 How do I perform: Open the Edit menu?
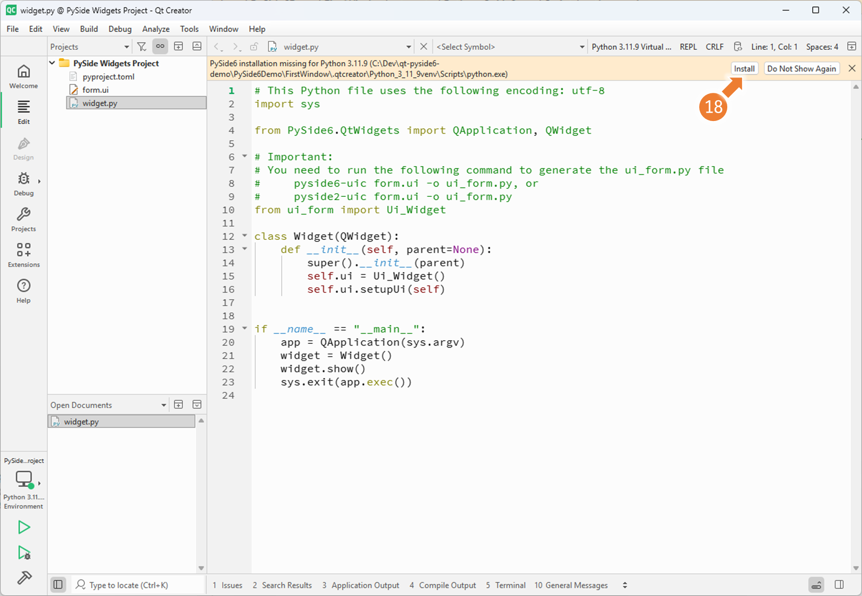pyautogui.click(x=36, y=29)
